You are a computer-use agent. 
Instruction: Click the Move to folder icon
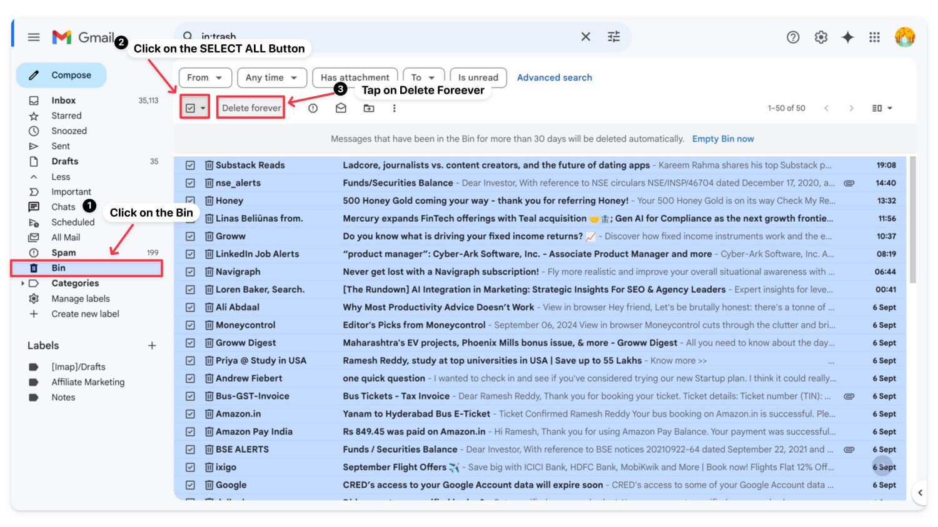[x=369, y=108]
